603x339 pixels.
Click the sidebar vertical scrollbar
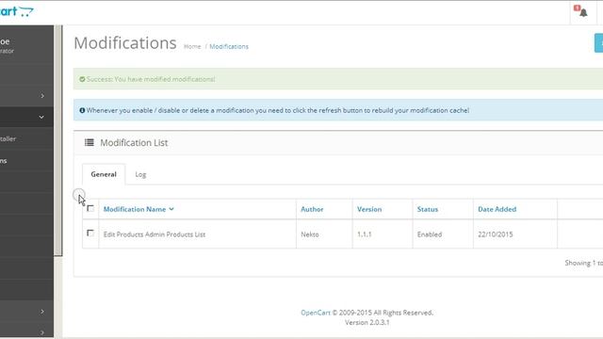click(58, 140)
